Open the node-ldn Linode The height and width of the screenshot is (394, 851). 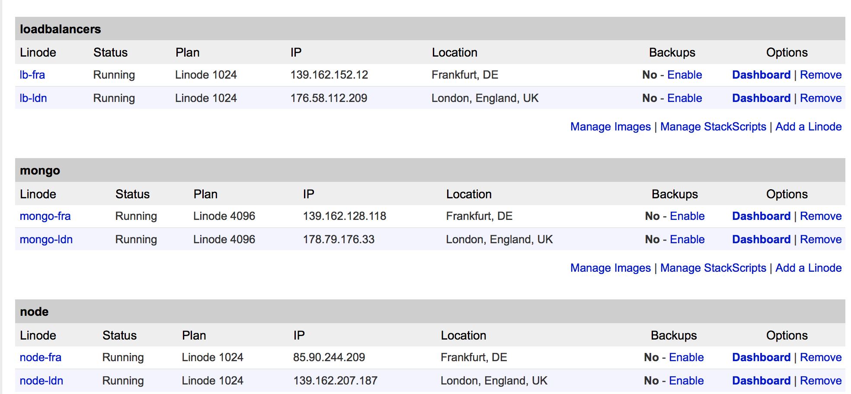pyautogui.click(x=42, y=381)
